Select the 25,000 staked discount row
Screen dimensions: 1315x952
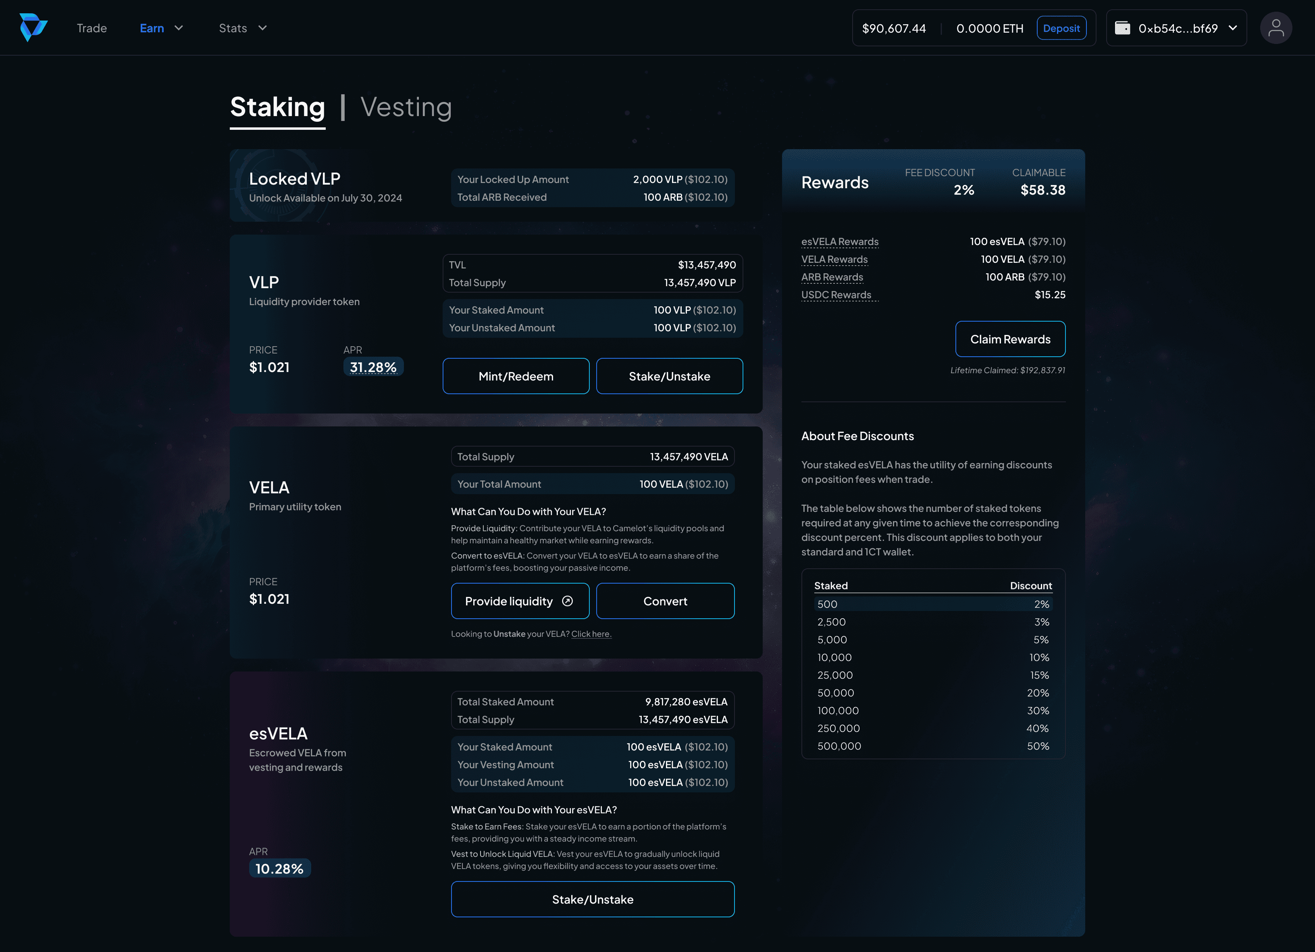click(x=933, y=675)
